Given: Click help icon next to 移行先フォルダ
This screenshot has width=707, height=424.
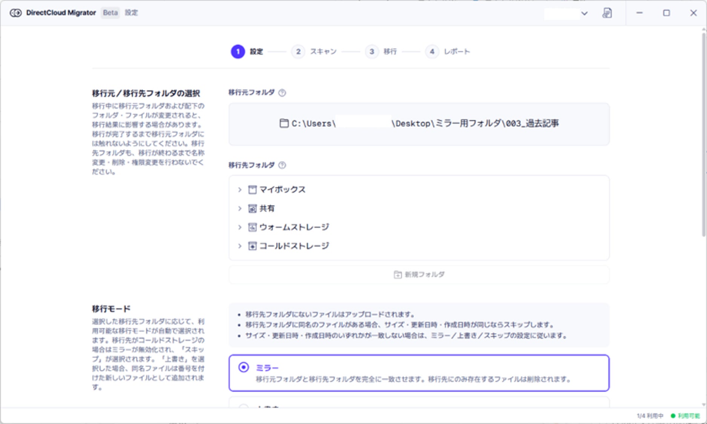Looking at the screenshot, I should tap(282, 165).
